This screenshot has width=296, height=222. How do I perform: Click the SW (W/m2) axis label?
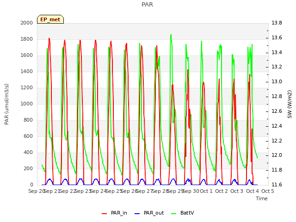point(290,104)
